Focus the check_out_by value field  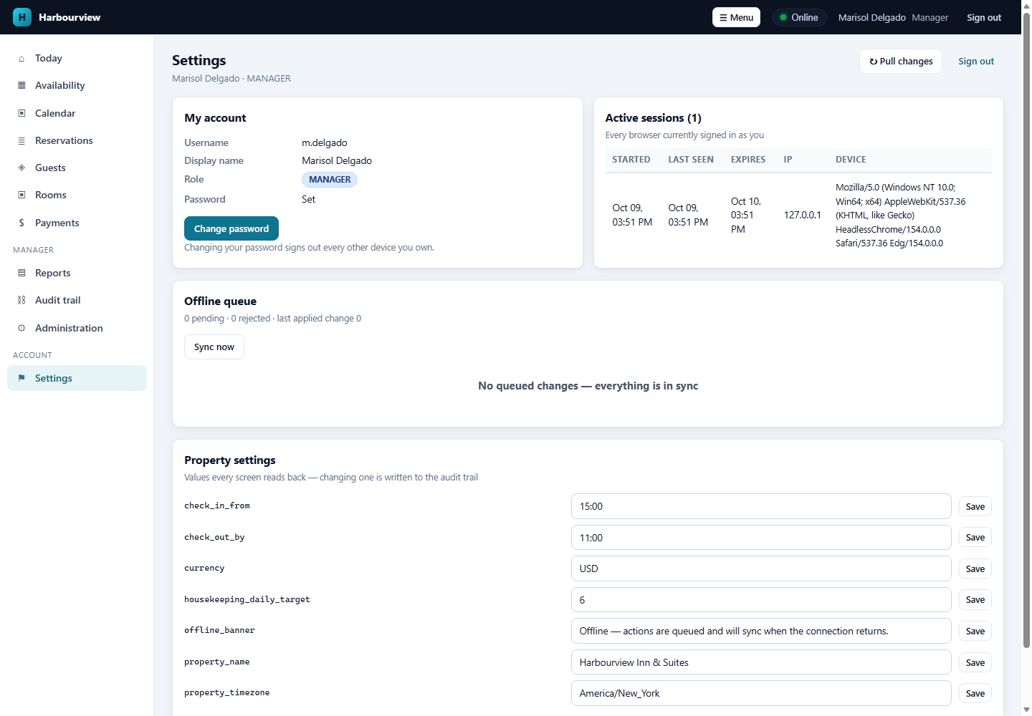click(761, 538)
